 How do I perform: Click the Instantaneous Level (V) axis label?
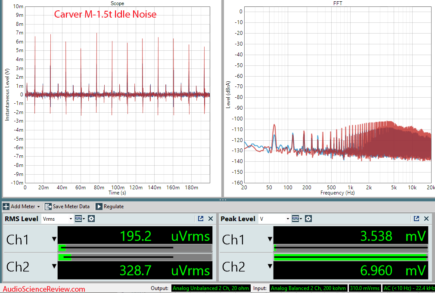click(7, 95)
